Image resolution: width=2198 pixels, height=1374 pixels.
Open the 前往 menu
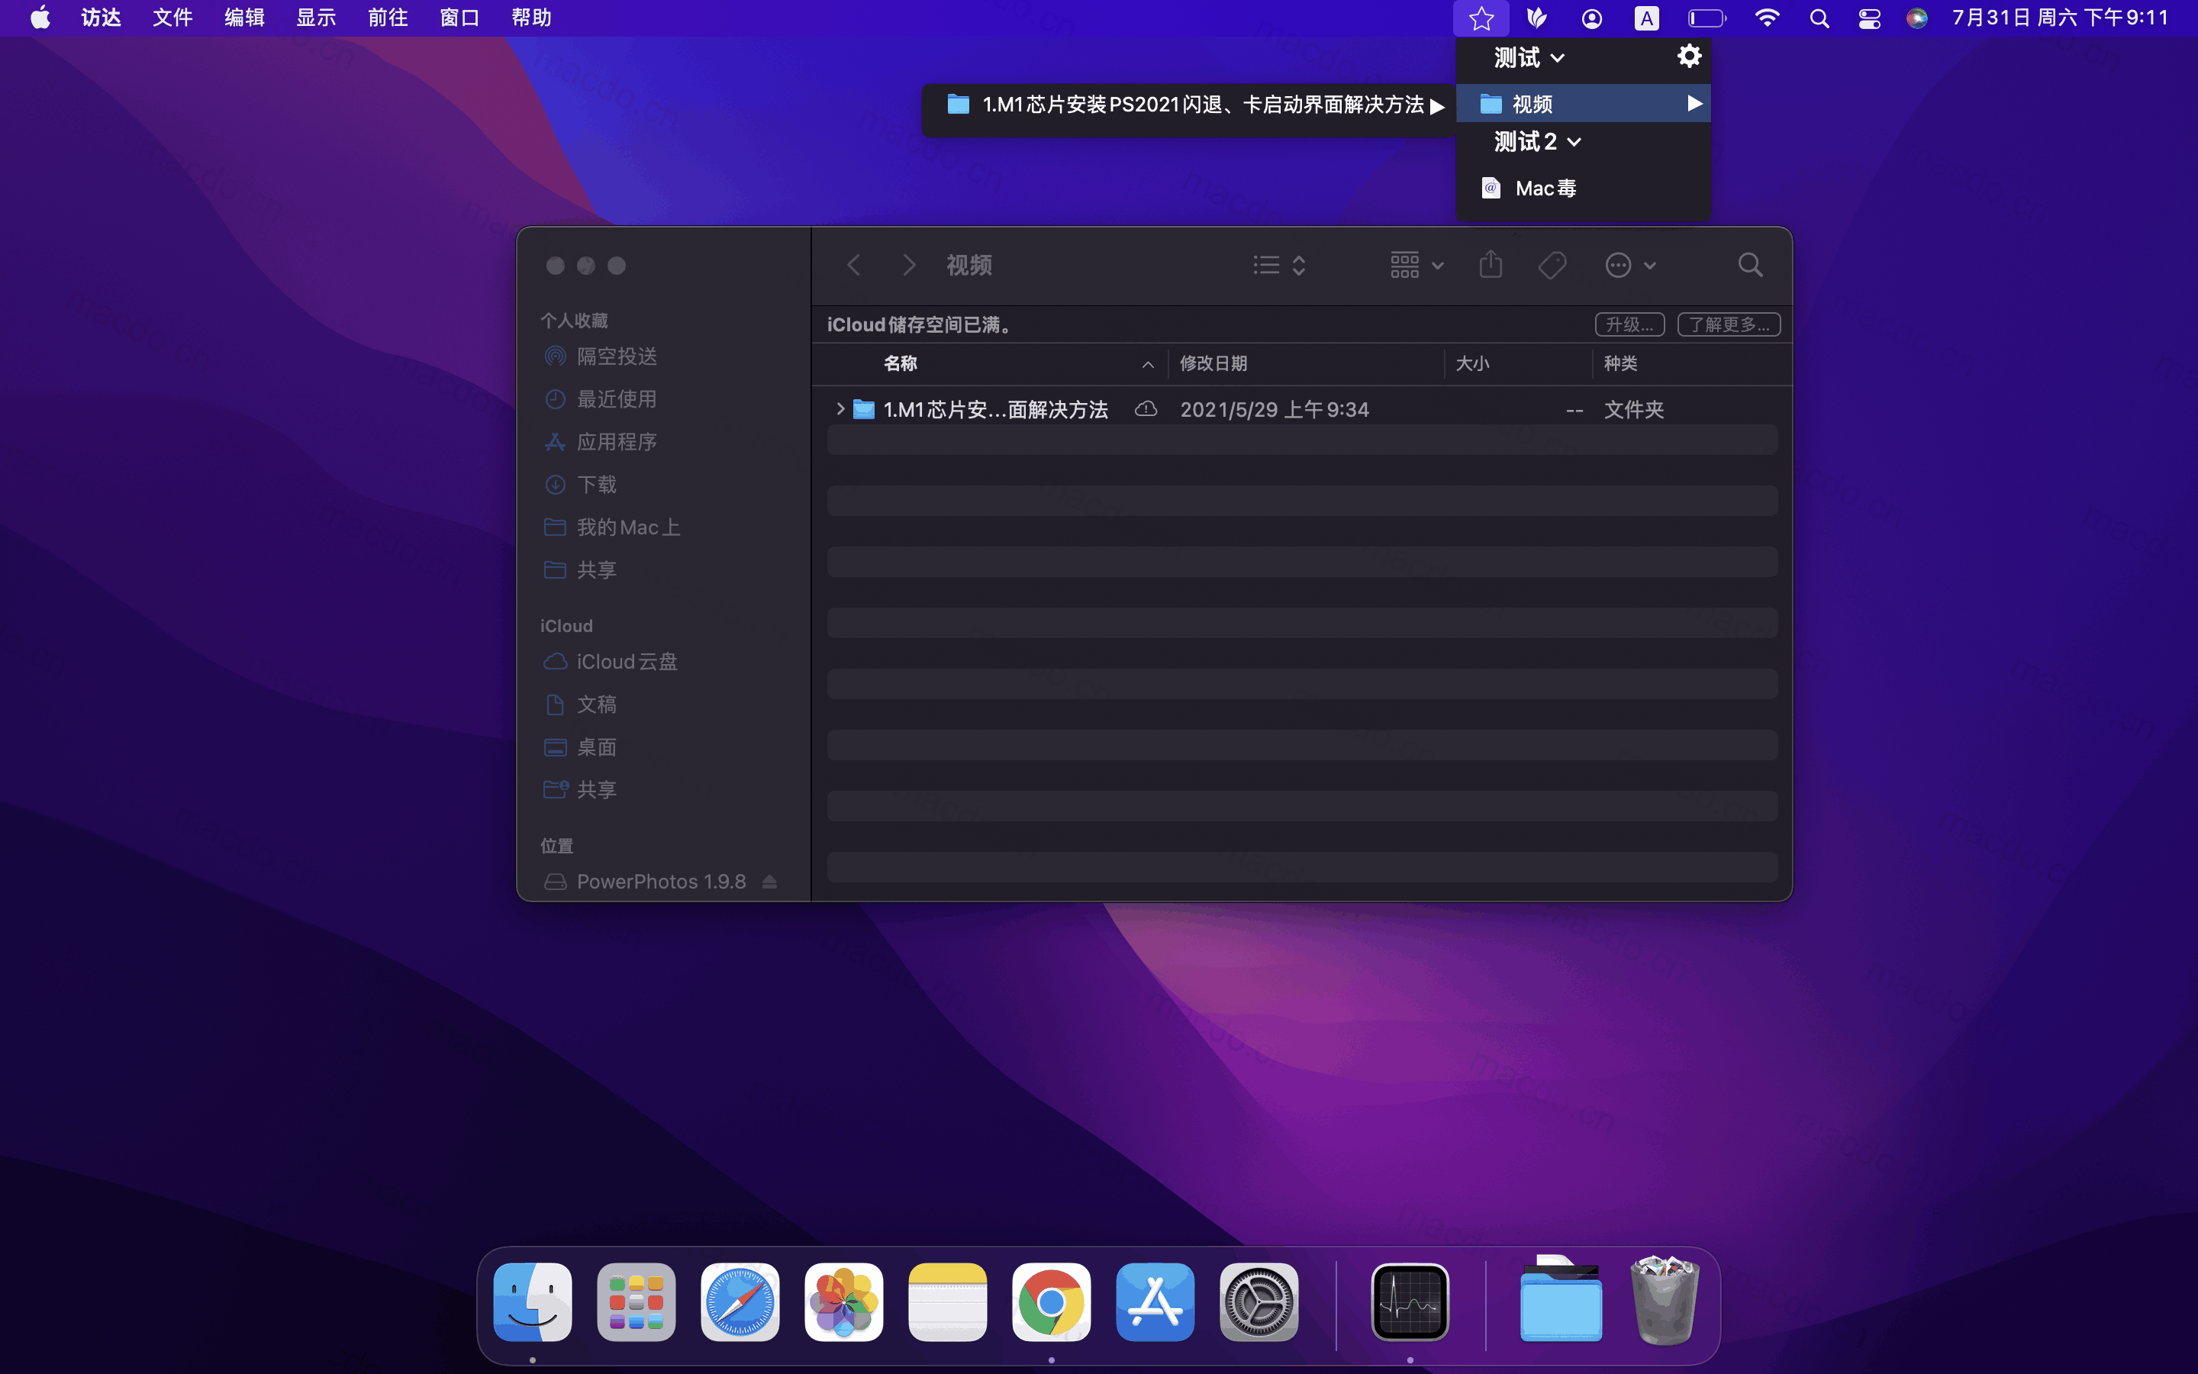[x=388, y=18]
